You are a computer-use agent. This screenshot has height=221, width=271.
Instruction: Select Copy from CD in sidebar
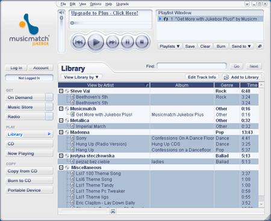[29, 171]
